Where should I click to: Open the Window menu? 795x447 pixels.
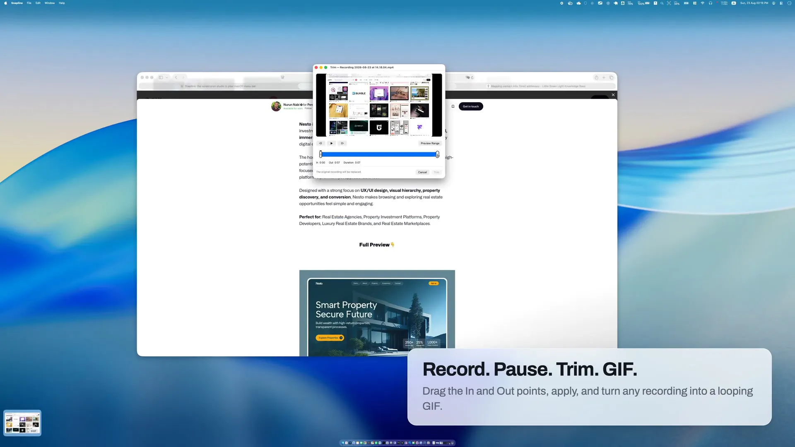coord(50,3)
